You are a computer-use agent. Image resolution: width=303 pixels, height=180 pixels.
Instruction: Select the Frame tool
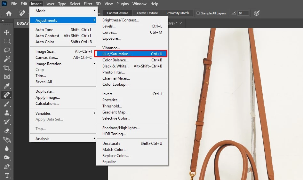point(7,77)
